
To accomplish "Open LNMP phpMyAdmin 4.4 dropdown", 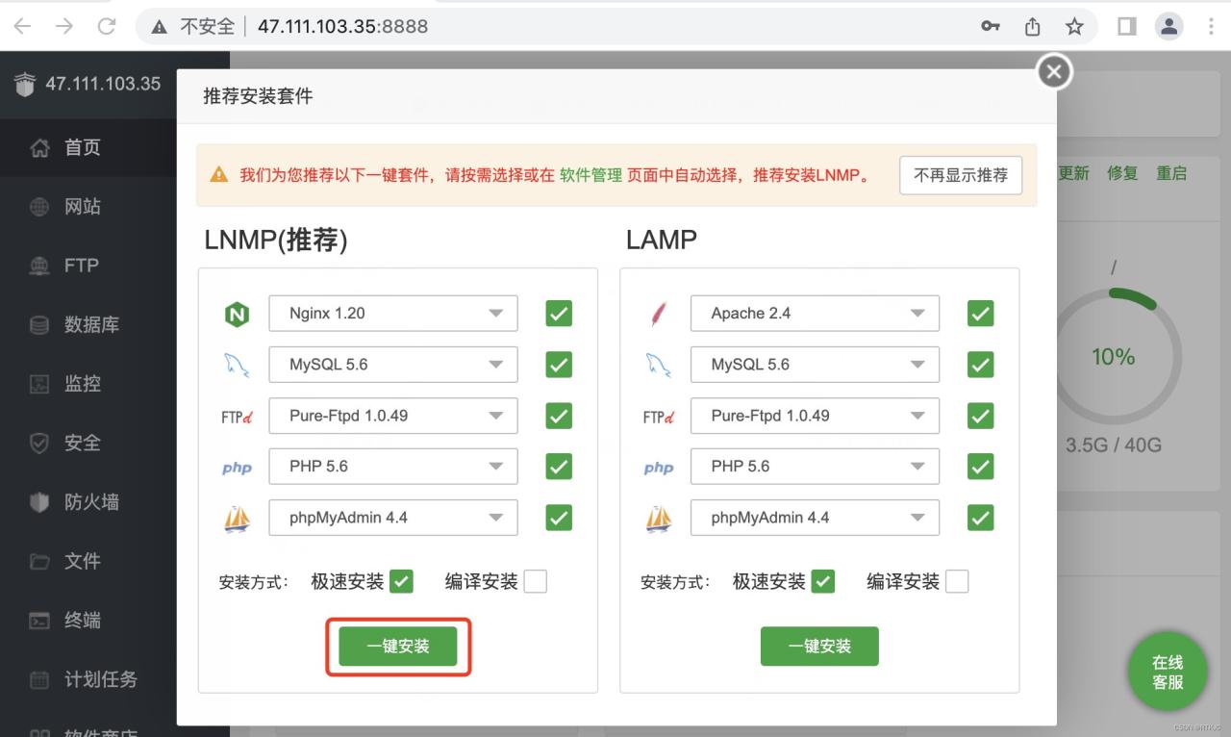I will tap(393, 518).
